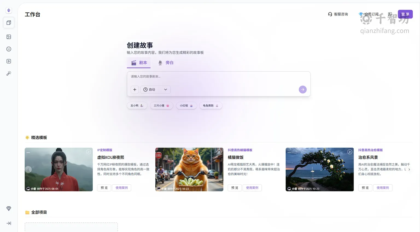Choose the 丑小鸭 story preset
This screenshot has height=232, width=420.
coord(137,106)
